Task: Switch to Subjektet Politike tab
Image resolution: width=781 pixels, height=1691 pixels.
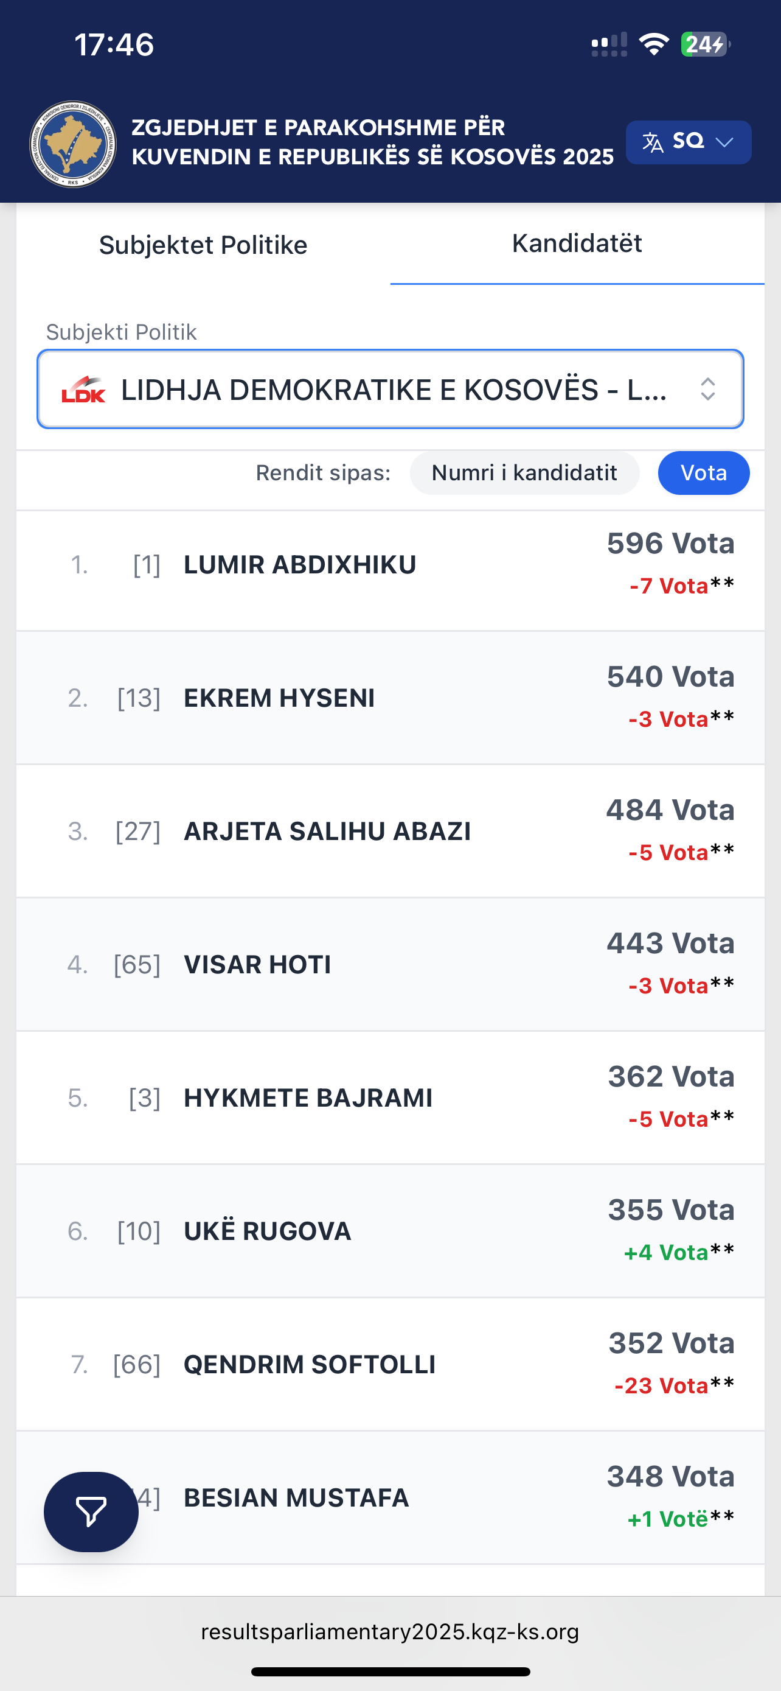Action: (203, 245)
